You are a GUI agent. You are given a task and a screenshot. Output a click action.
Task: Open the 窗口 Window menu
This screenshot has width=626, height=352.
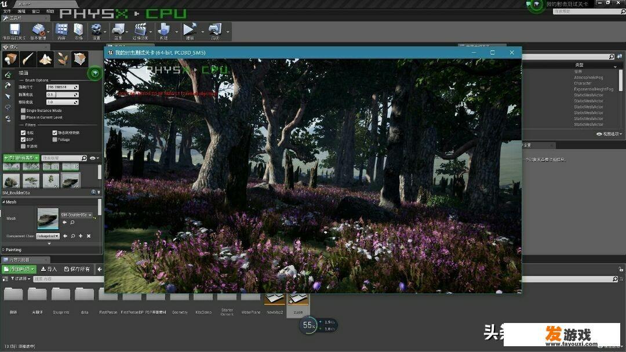(36, 11)
